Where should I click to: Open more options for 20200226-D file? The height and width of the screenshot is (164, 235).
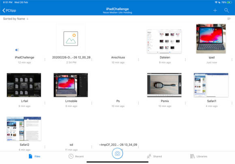tap(92, 60)
